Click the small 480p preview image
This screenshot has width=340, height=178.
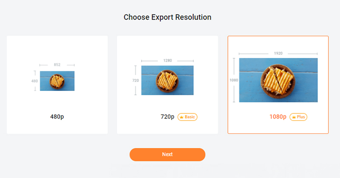pos(57,81)
